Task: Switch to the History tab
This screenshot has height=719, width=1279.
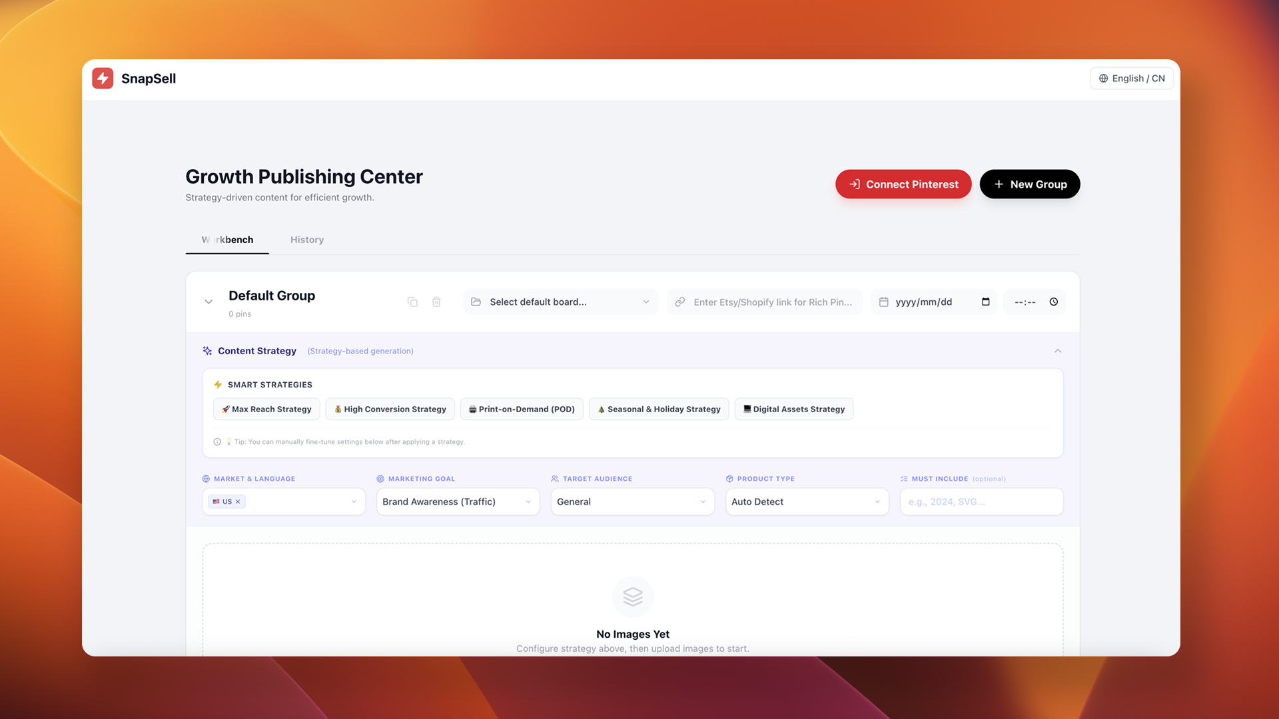Action: [306, 240]
